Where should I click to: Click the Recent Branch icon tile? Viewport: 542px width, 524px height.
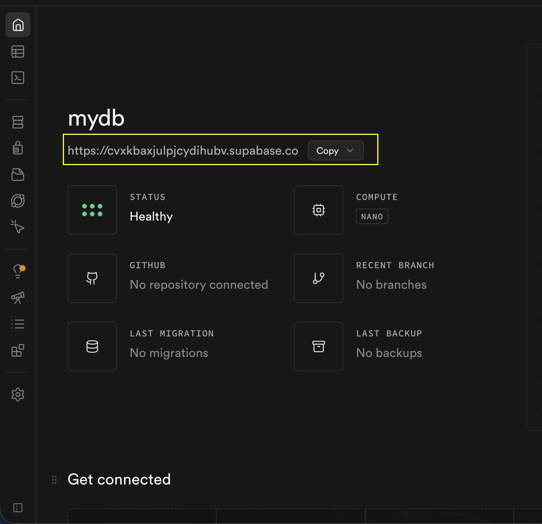[319, 278]
